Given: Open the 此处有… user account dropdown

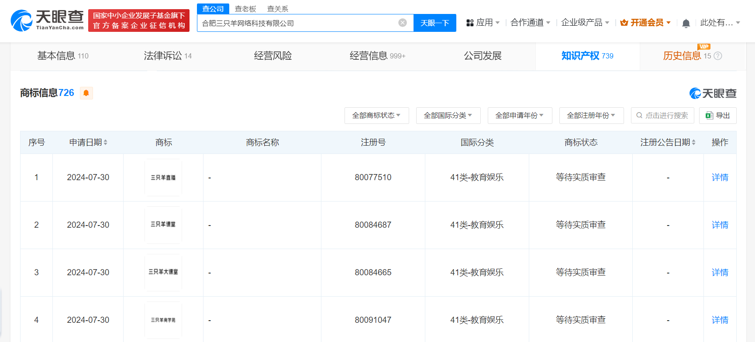Looking at the screenshot, I should [x=720, y=23].
